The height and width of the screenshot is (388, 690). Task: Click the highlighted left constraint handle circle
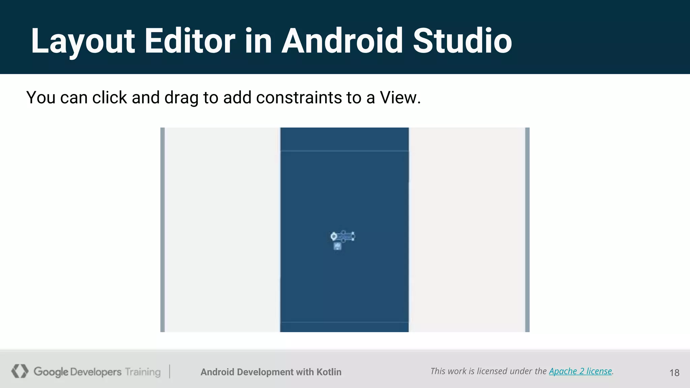[334, 236]
